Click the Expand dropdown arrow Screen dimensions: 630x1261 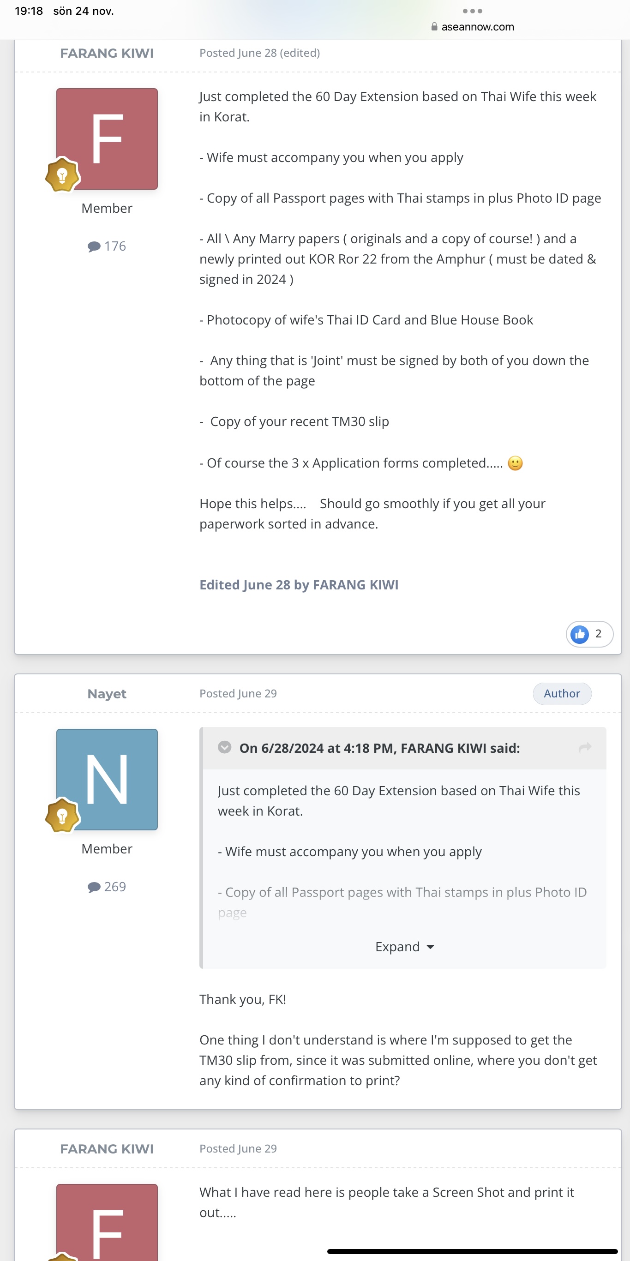(431, 947)
